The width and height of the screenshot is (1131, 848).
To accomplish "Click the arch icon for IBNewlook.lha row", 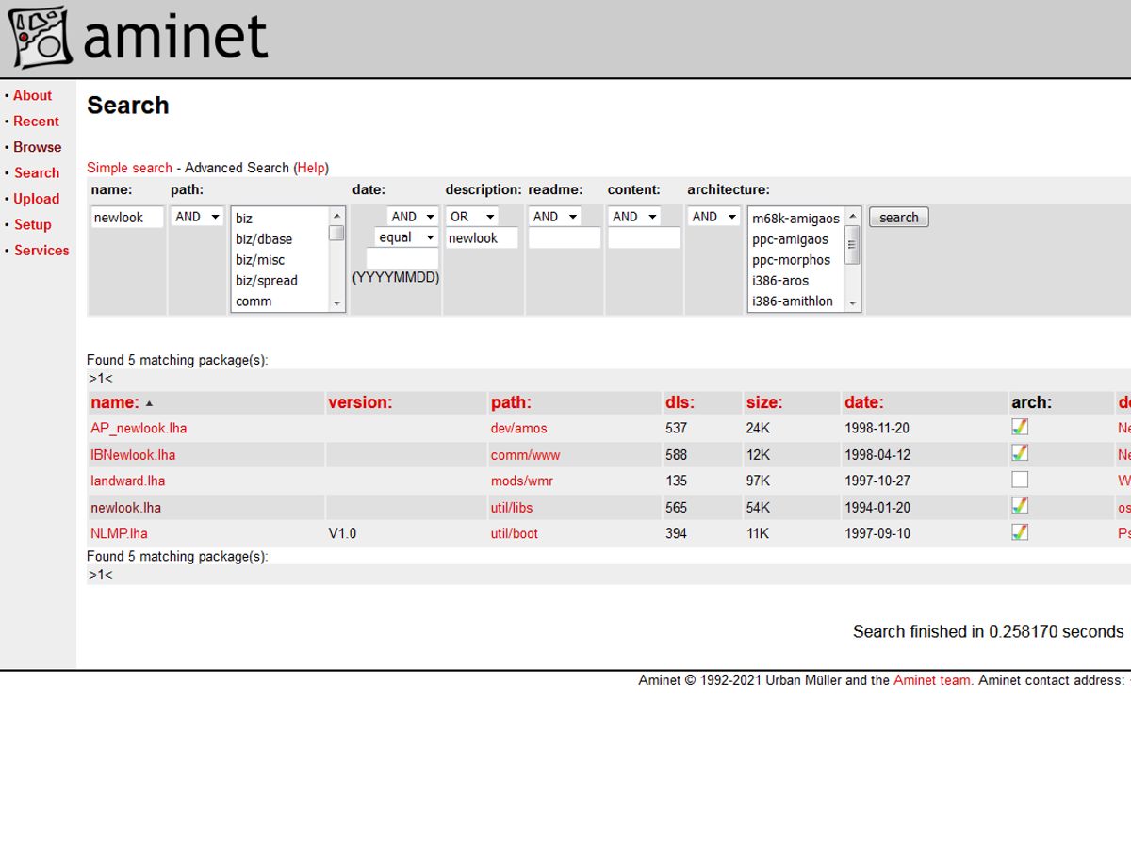I will [x=1019, y=453].
